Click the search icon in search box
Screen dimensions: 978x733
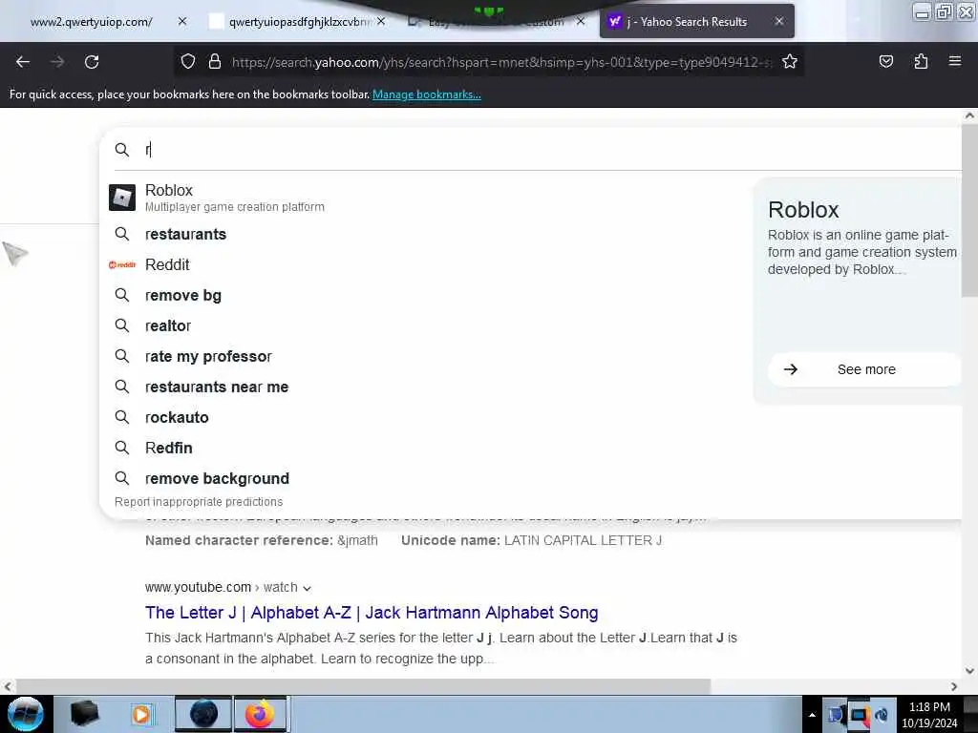coord(122,150)
